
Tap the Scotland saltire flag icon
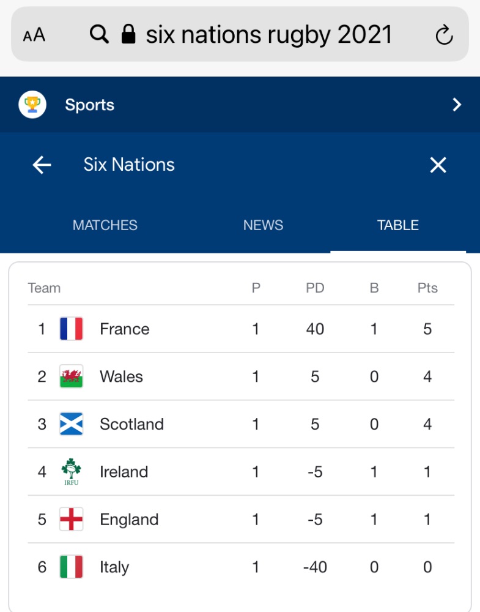point(72,424)
